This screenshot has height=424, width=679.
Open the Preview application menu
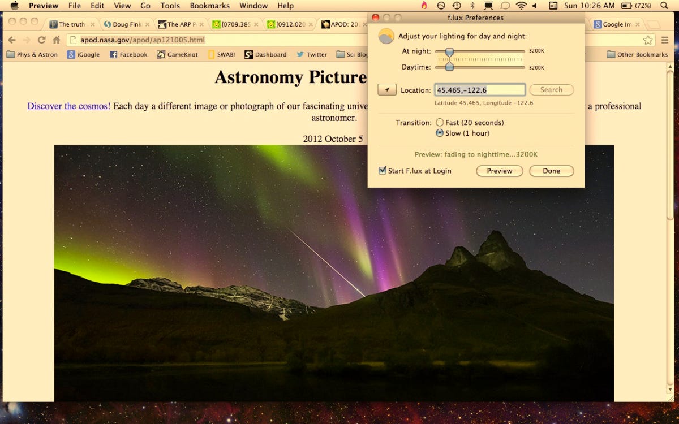[x=44, y=6]
